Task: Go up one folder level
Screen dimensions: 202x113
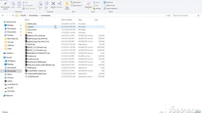Action: (x=13, y=15)
